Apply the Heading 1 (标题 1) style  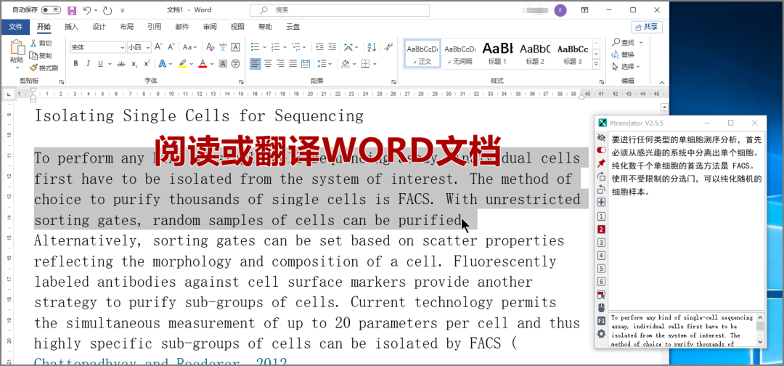tap(497, 54)
